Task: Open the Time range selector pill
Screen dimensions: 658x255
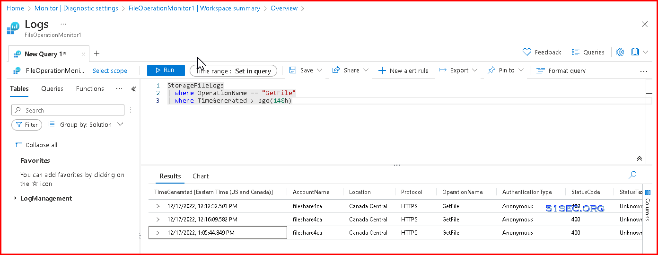Action: click(233, 71)
